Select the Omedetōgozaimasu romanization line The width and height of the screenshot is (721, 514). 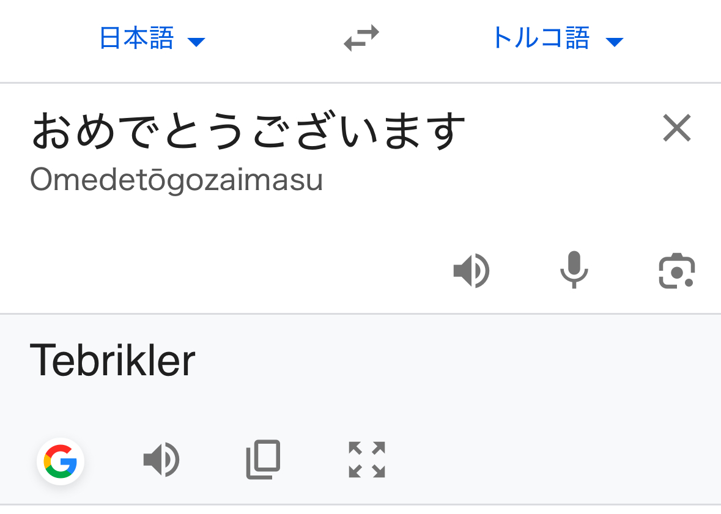pos(176,180)
